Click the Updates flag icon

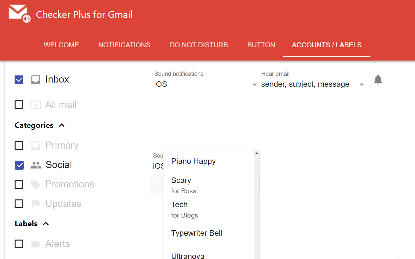click(x=36, y=204)
